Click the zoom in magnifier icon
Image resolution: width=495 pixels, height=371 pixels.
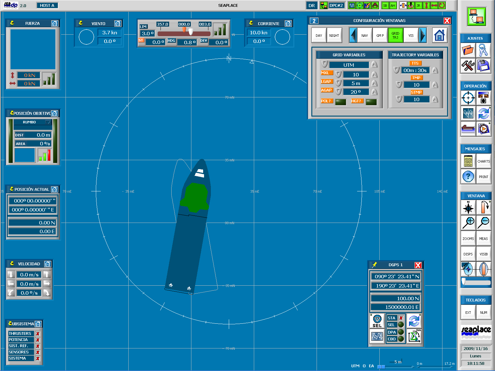click(468, 223)
